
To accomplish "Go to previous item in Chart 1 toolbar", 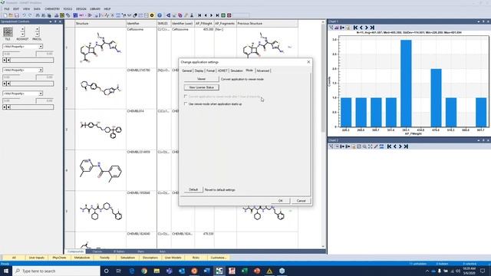I will click(x=361, y=28).
